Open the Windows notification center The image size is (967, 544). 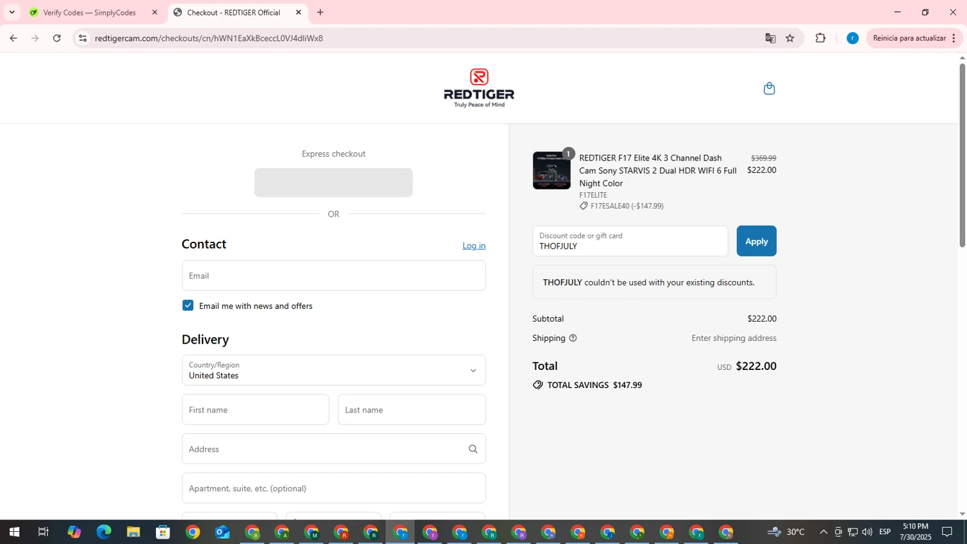coord(947,532)
